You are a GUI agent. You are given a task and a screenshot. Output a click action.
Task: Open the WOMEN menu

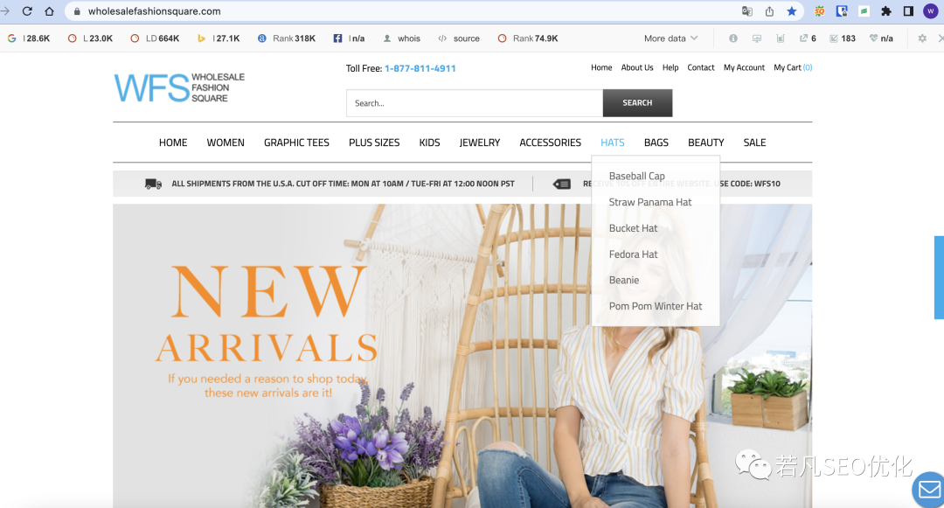click(x=226, y=143)
